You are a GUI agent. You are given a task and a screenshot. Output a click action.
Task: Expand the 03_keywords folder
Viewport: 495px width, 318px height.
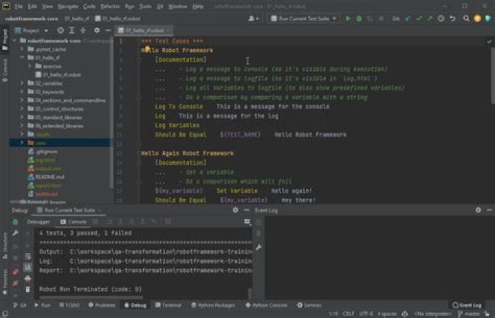click(22, 92)
